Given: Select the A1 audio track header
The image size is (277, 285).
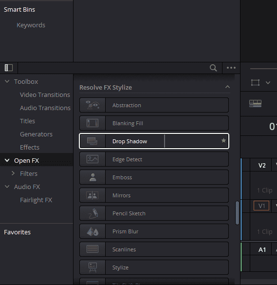Looking at the screenshot, I should point(262,249).
